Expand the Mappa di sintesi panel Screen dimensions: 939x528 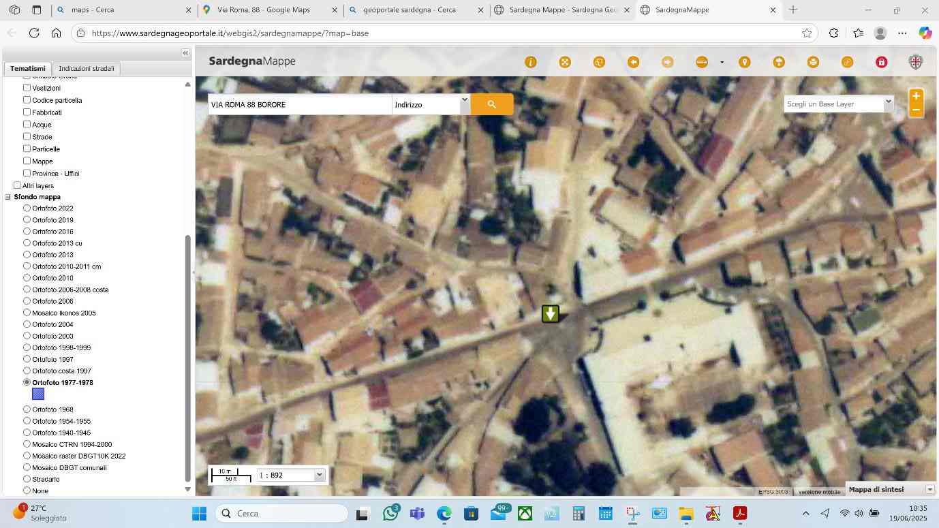coord(929,489)
